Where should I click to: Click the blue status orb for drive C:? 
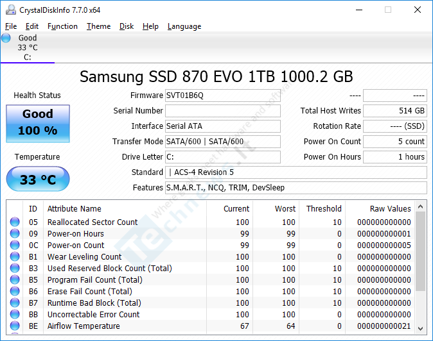coord(6,38)
